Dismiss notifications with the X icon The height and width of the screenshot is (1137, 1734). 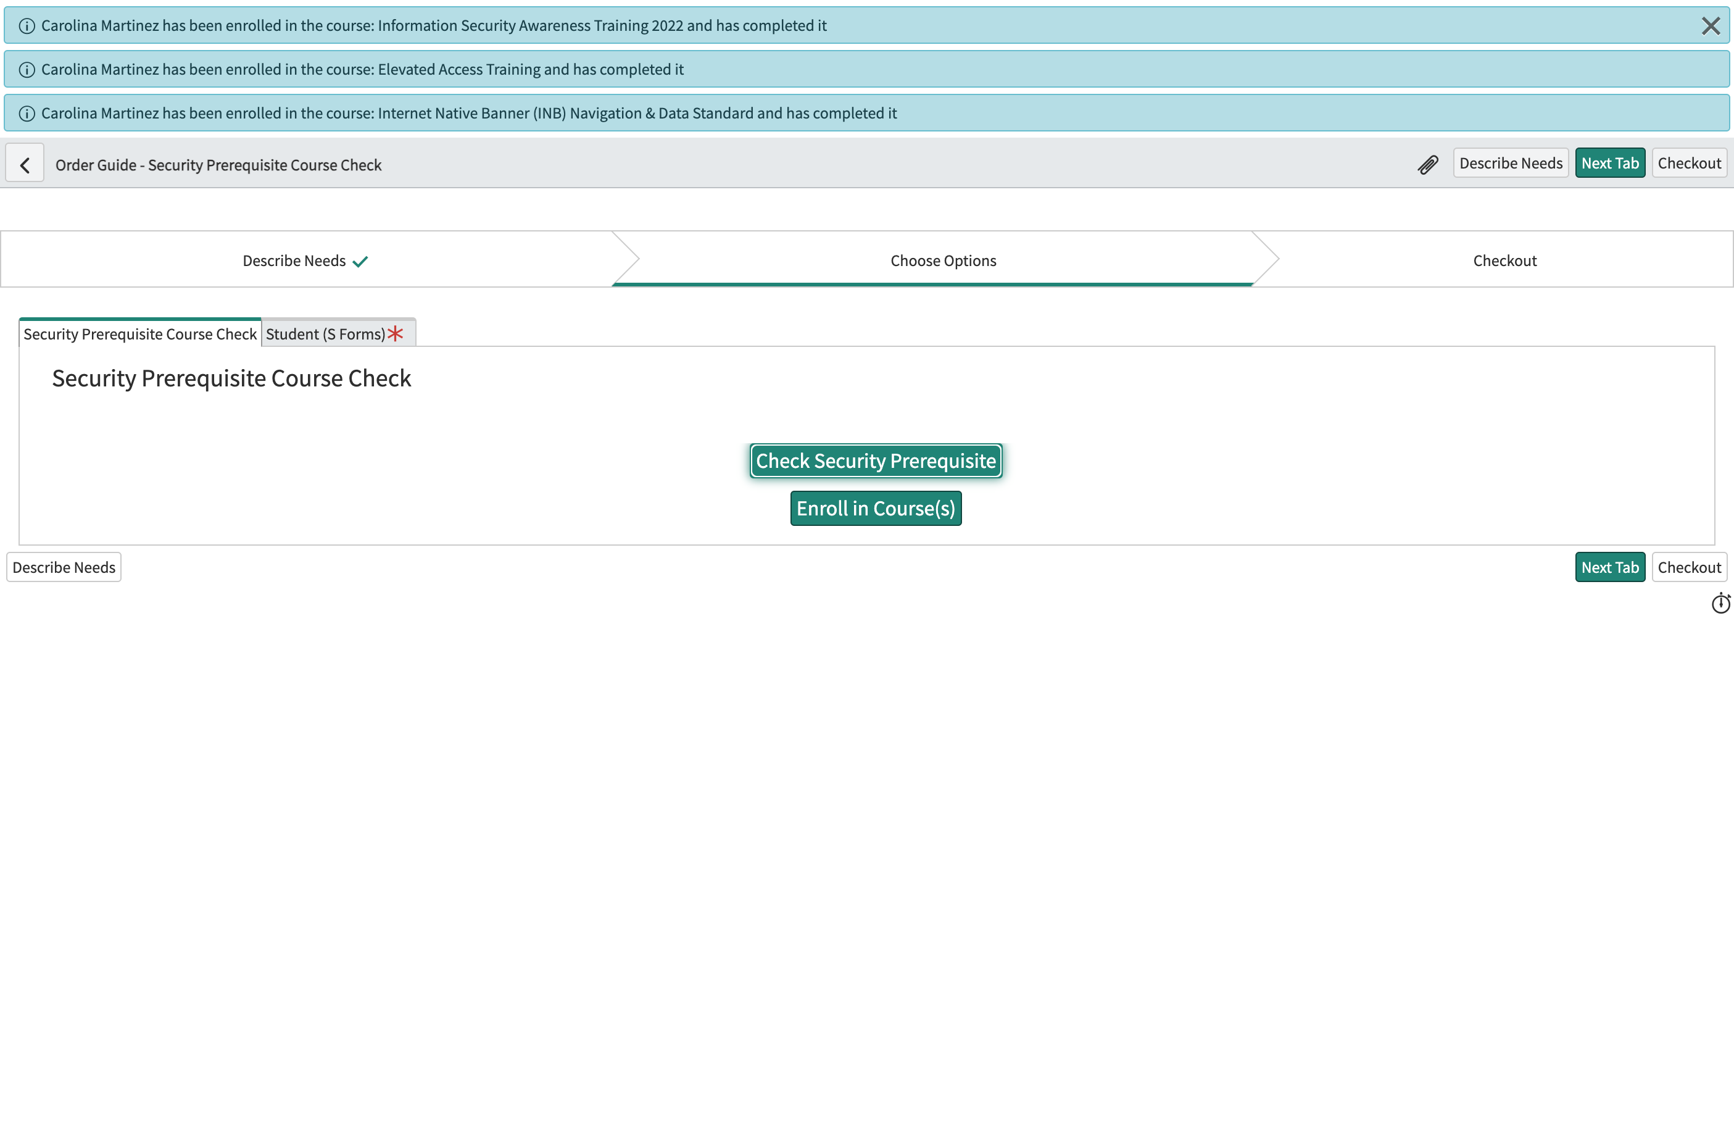pos(1711,27)
